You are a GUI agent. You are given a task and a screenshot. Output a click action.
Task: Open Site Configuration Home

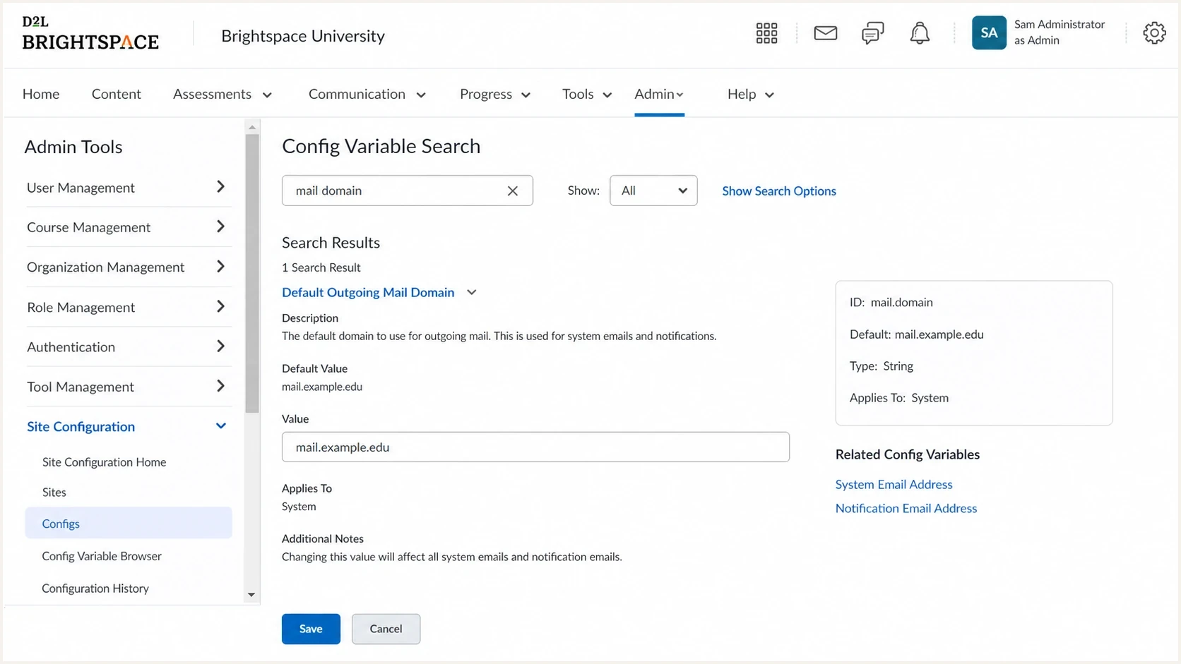point(104,462)
